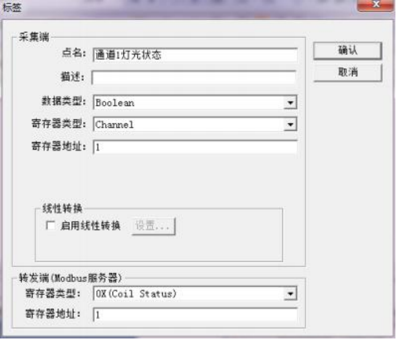Click the 确认 confirm button
This screenshot has height=339, width=396.
pos(348,51)
